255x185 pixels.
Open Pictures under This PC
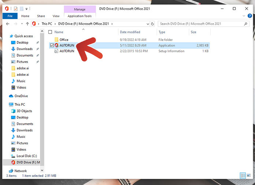pos(22,143)
